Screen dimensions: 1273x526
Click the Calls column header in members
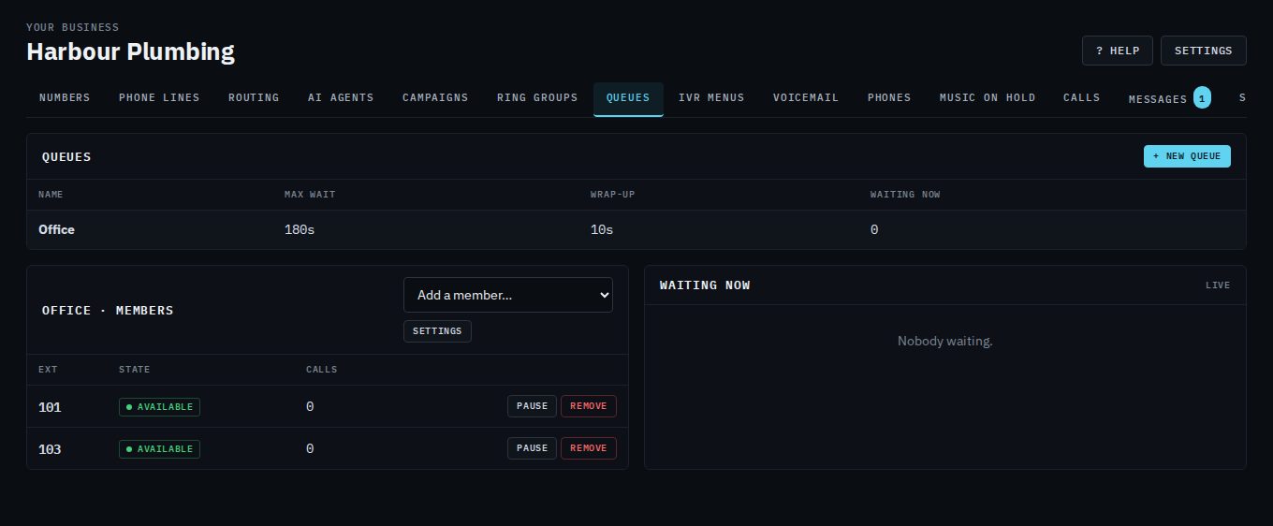point(322,370)
